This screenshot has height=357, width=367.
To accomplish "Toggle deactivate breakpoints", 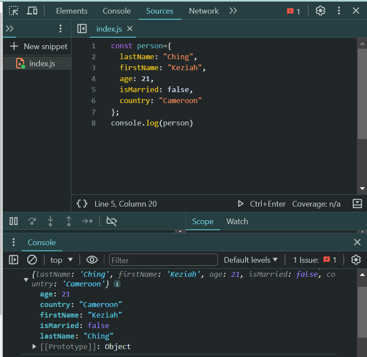I will (112, 221).
